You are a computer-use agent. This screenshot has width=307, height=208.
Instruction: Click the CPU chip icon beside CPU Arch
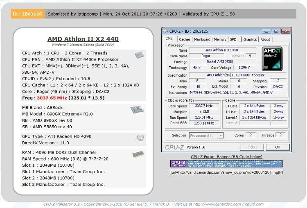[139, 55]
